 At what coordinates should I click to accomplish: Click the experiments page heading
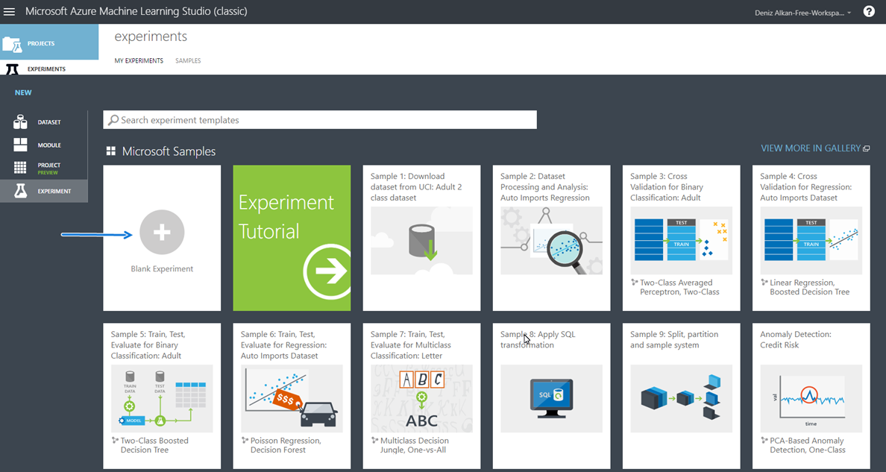click(151, 37)
